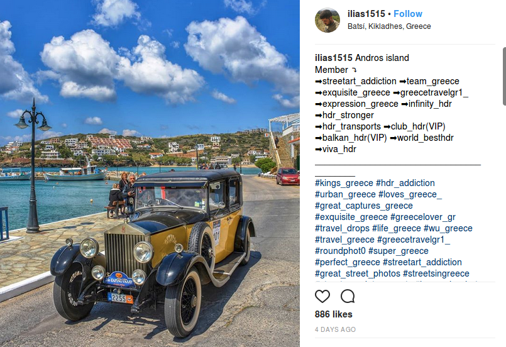Open ilias1515 profile picture
506x347 pixels.
click(327, 20)
